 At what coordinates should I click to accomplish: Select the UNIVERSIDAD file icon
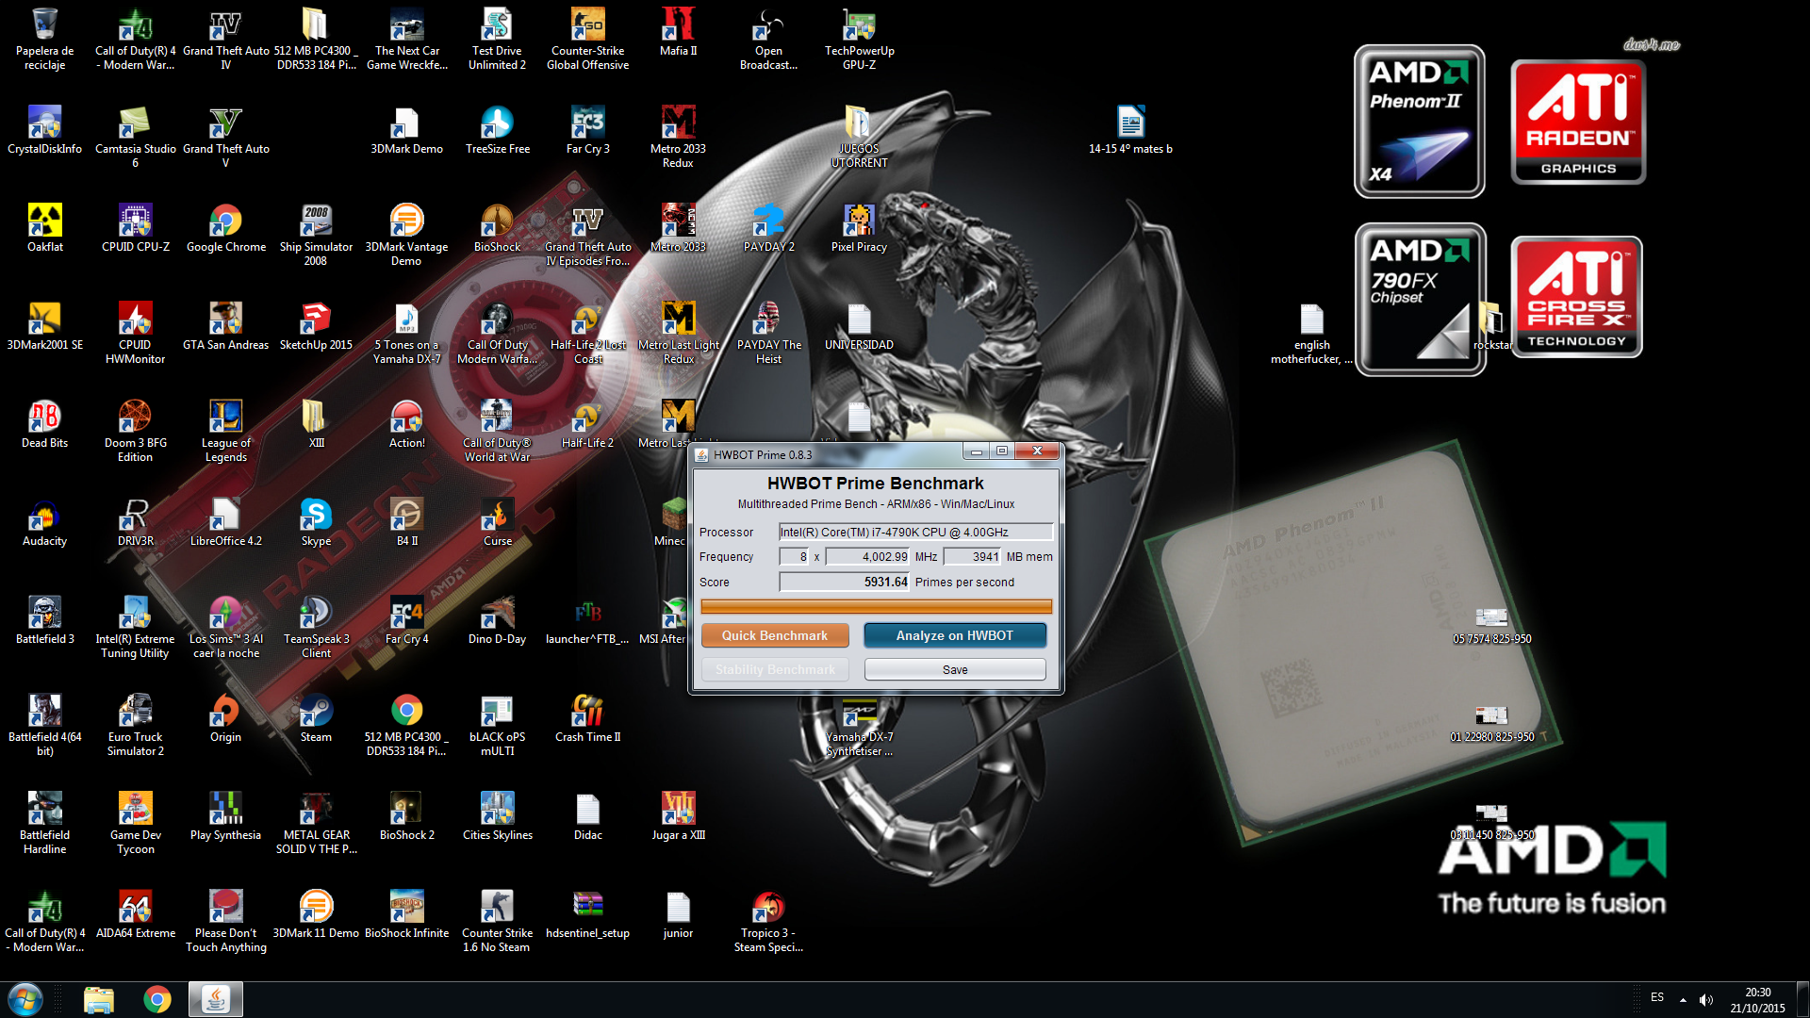pyautogui.click(x=859, y=326)
